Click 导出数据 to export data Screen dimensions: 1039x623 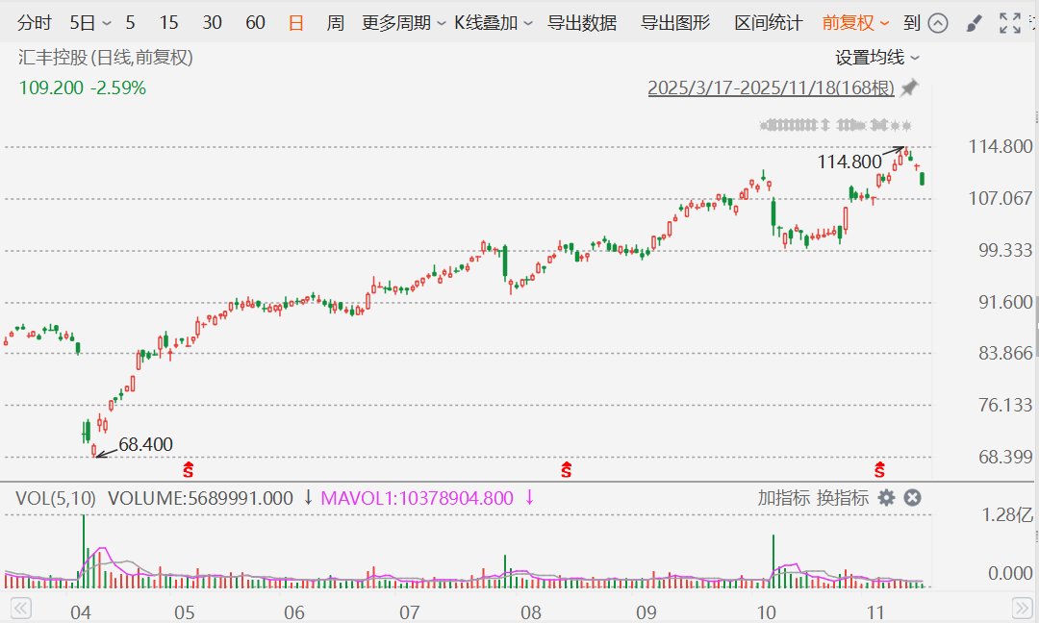[582, 23]
